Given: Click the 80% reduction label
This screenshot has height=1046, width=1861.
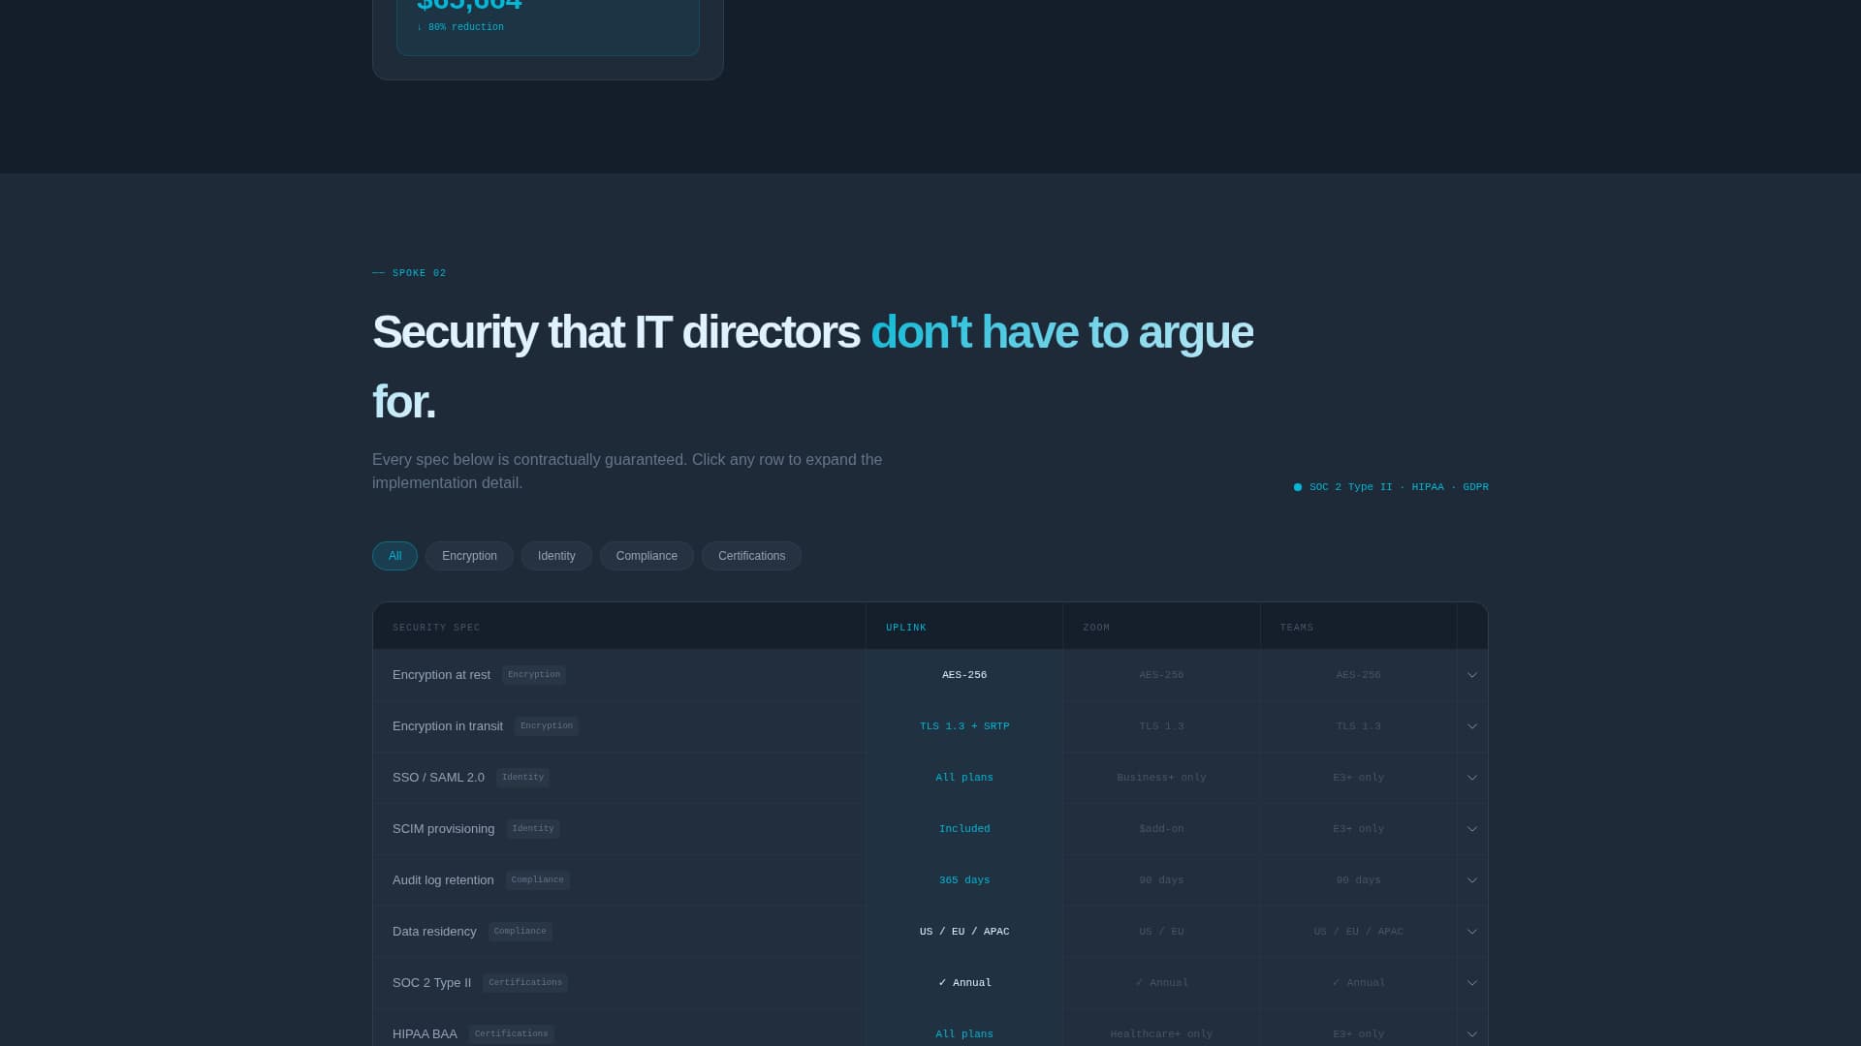Looking at the screenshot, I should point(460,27).
